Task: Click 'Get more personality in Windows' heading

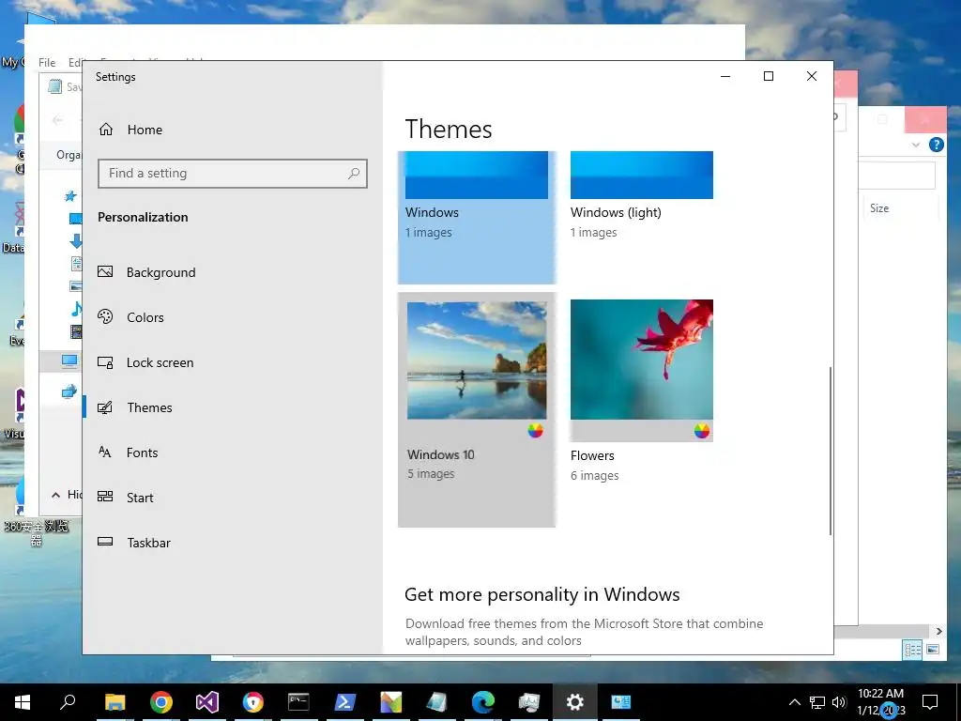Action: tap(542, 594)
